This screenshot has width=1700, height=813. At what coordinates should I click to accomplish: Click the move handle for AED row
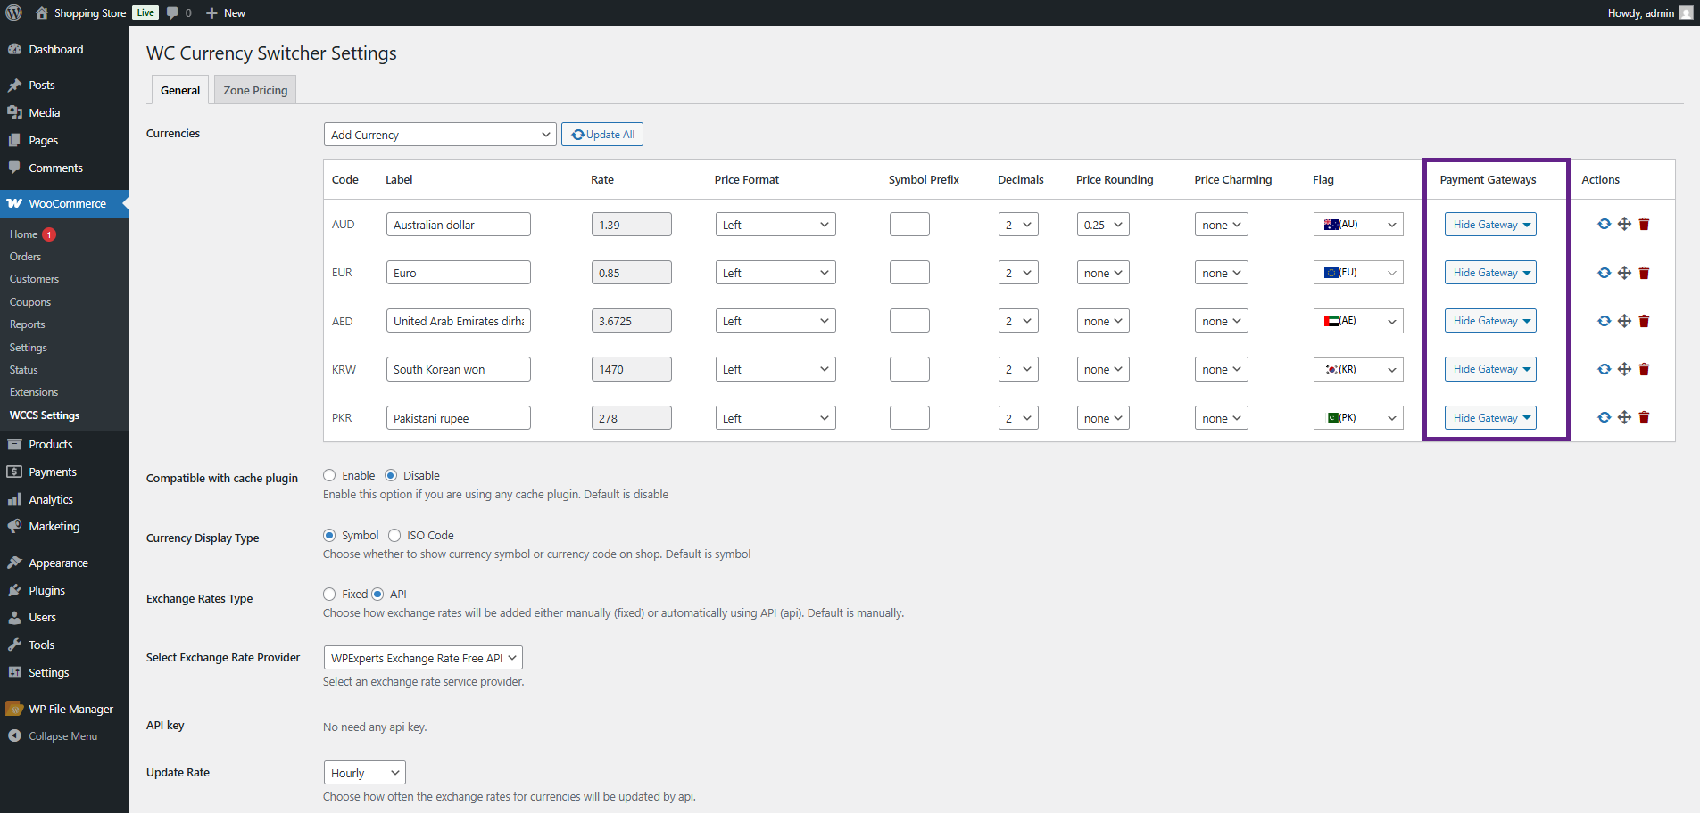[x=1624, y=321]
